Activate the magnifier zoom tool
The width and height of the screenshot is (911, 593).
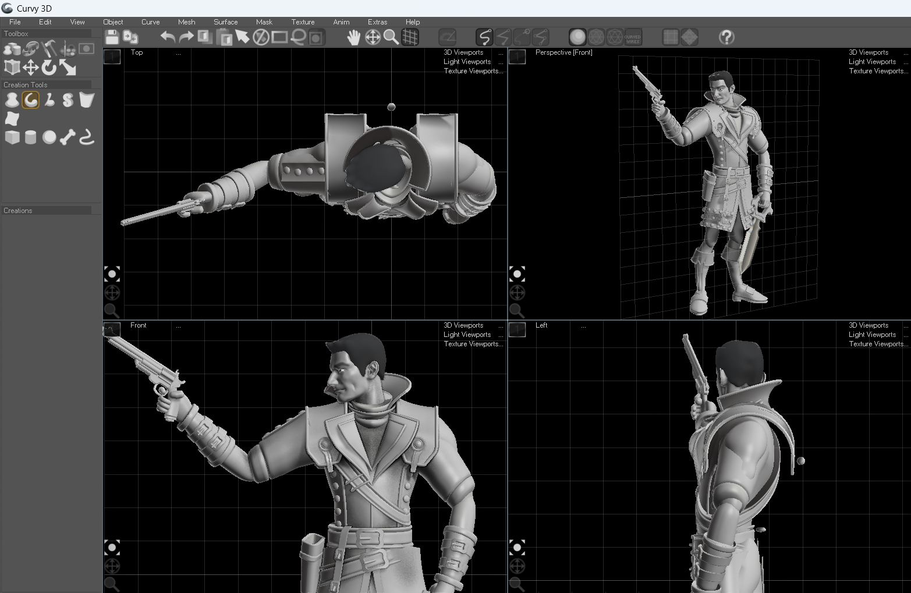click(391, 37)
